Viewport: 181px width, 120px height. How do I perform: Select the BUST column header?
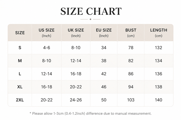[131, 32]
